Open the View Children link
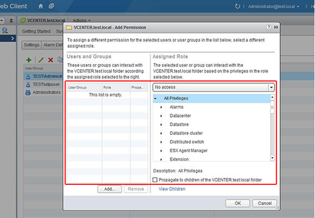The height and width of the screenshot is (218, 315). pyautogui.click(x=172, y=189)
